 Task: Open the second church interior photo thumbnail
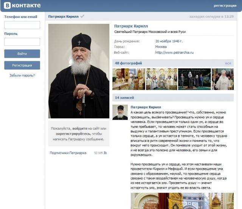(x=161, y=79)
